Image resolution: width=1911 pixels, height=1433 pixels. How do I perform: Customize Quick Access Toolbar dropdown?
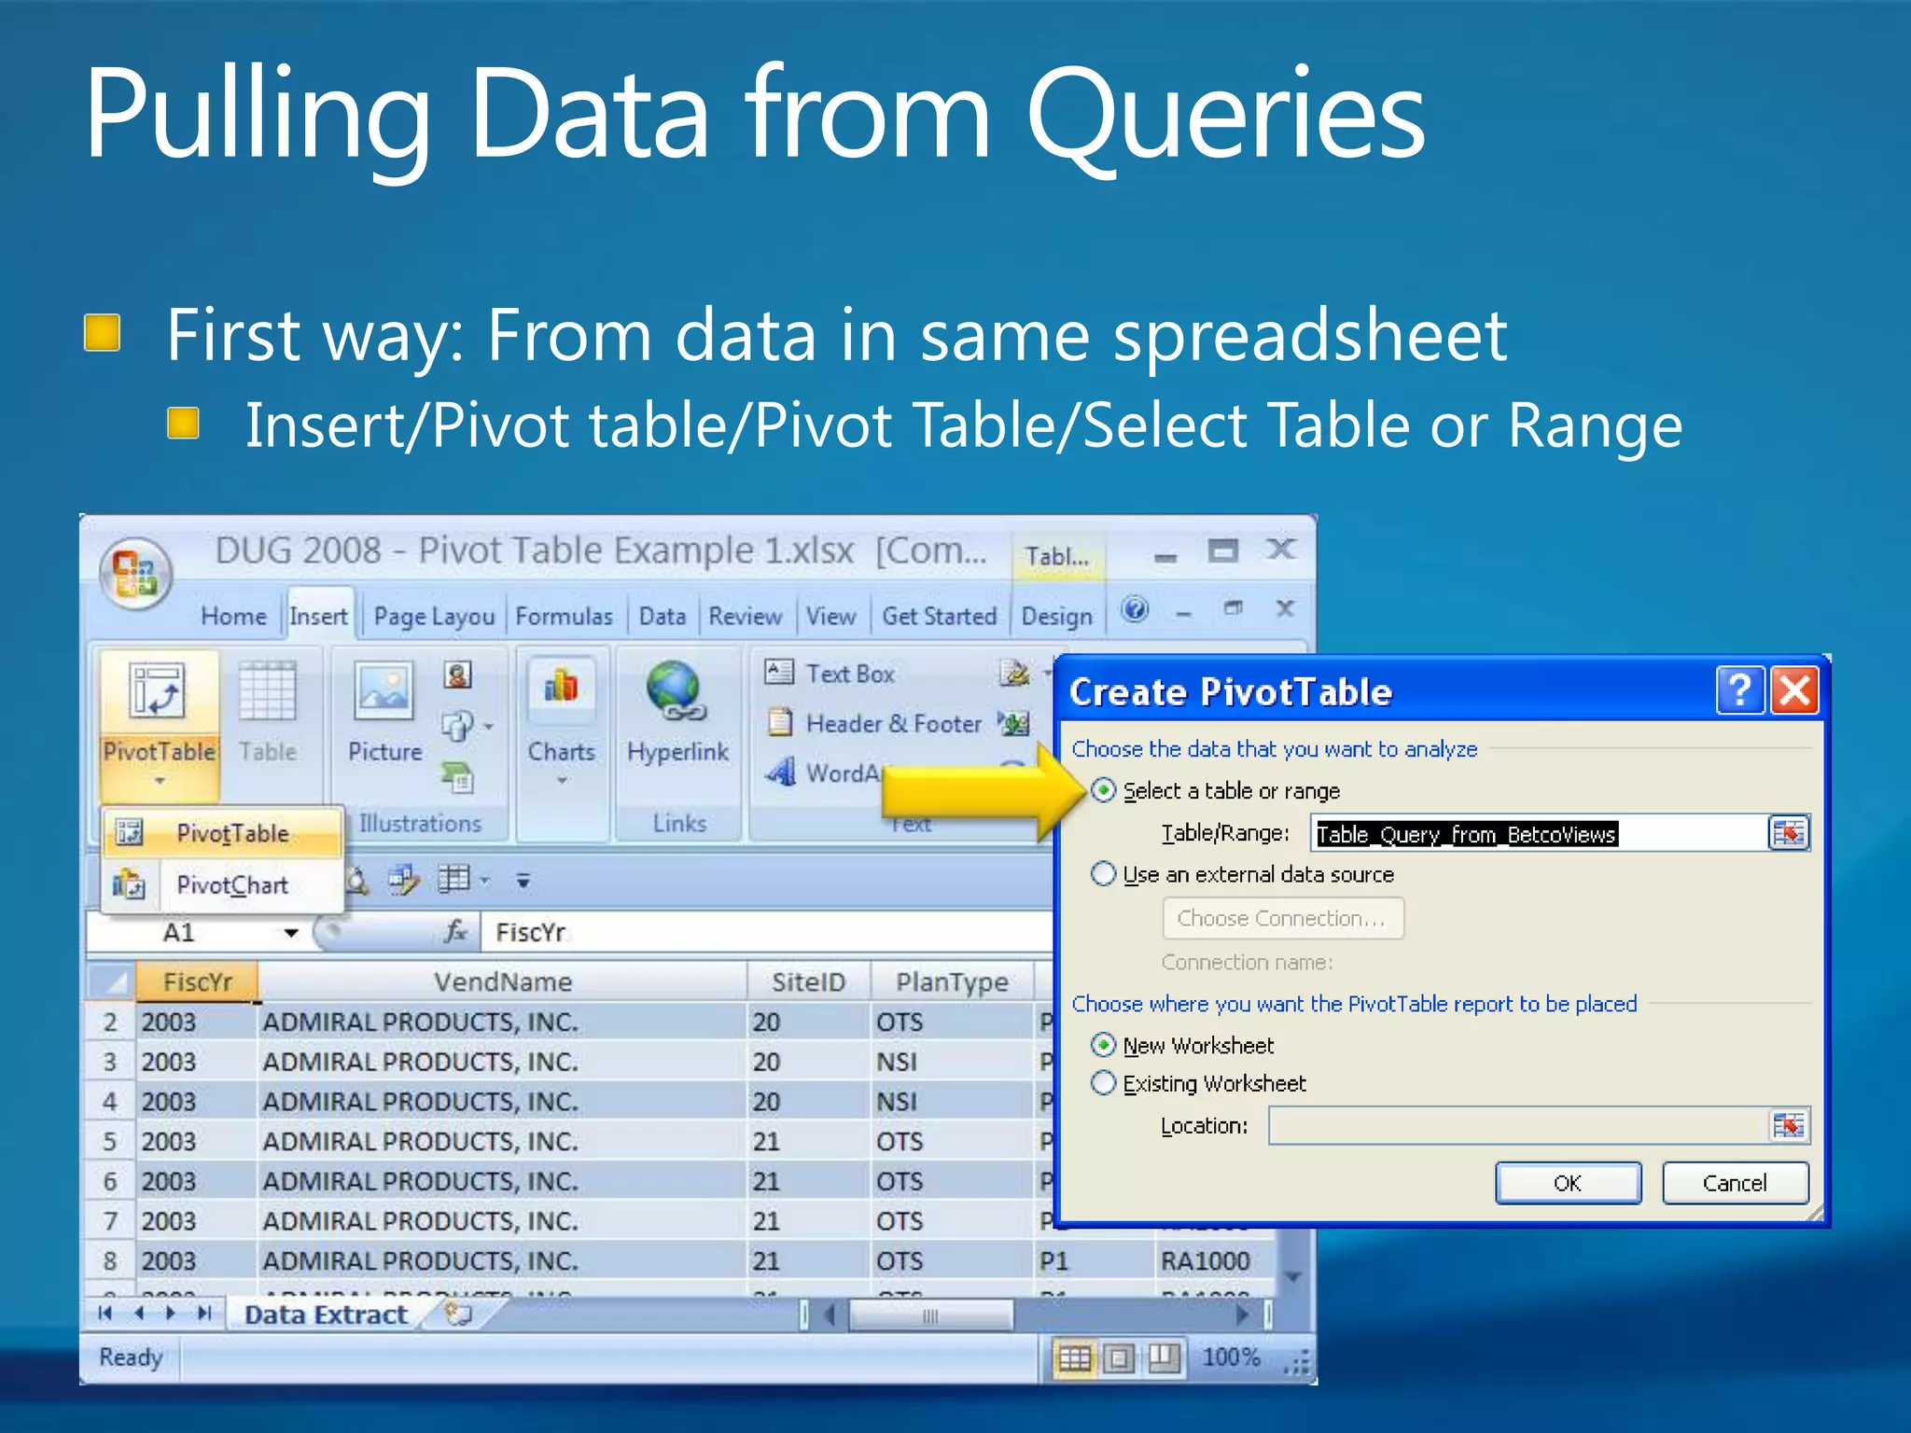coord(523,880)
